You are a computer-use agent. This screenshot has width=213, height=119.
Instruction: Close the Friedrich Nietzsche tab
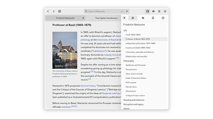click(x=83, y=18)
